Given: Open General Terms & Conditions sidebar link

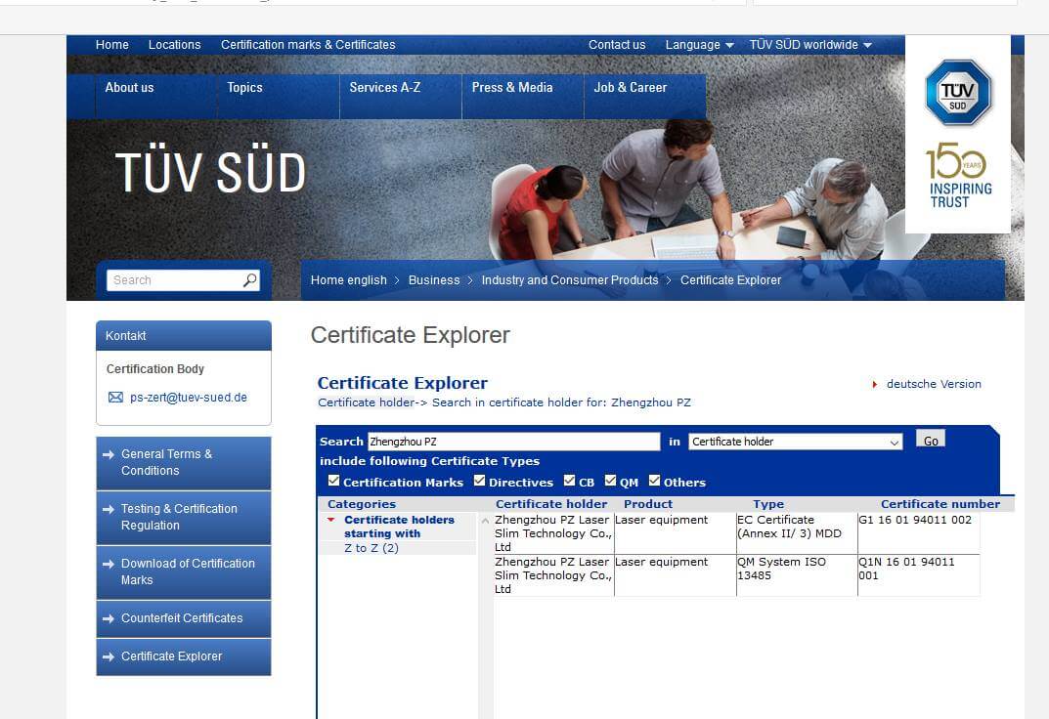Looking at the screenshot, I should [x=184, y=462].
